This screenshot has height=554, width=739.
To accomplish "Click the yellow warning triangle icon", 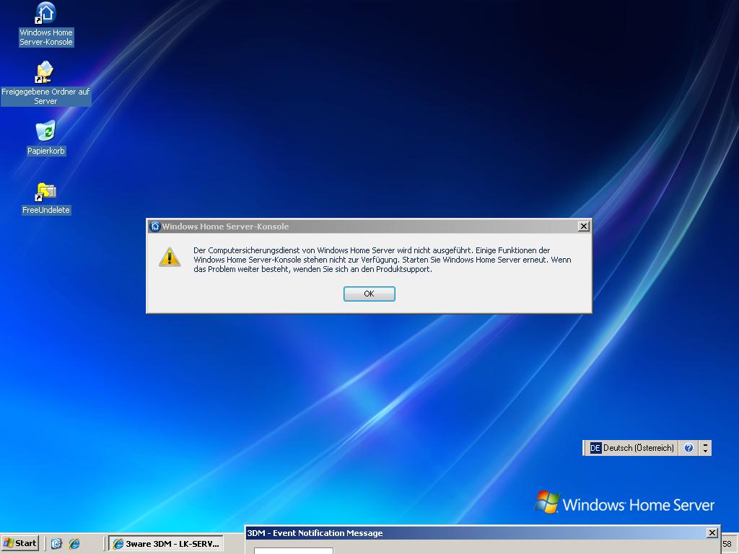I will tap(170, 258).
